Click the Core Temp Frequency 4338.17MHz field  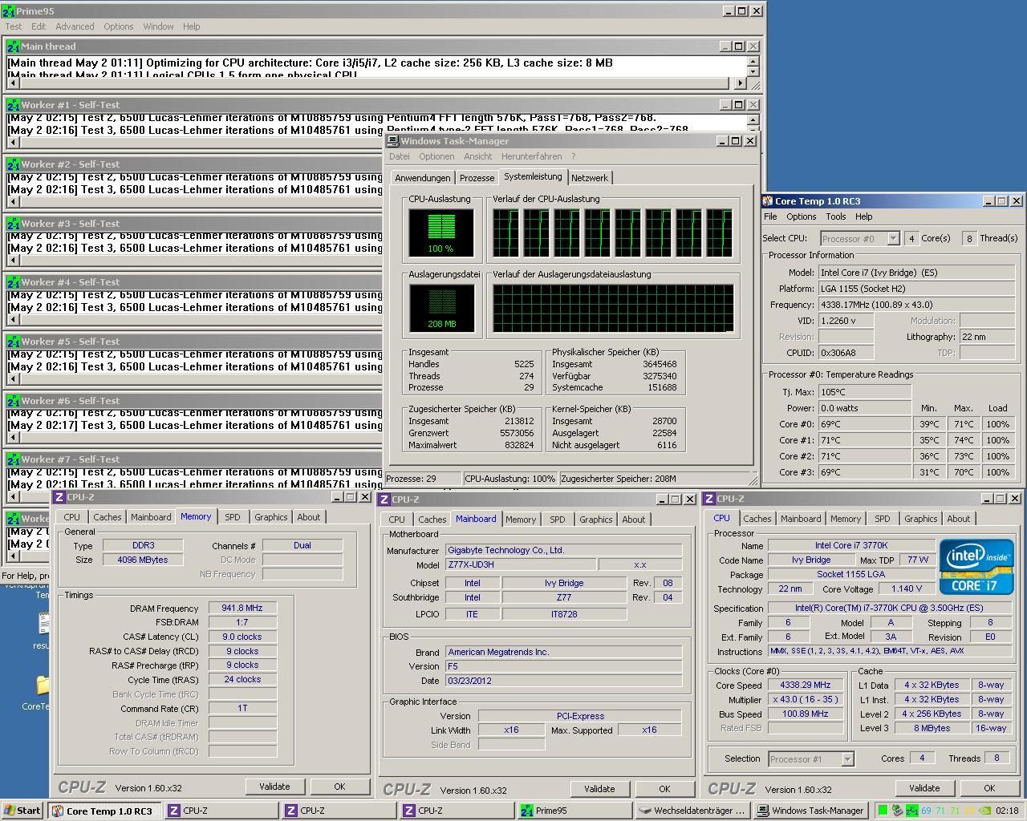click(917, 305)
